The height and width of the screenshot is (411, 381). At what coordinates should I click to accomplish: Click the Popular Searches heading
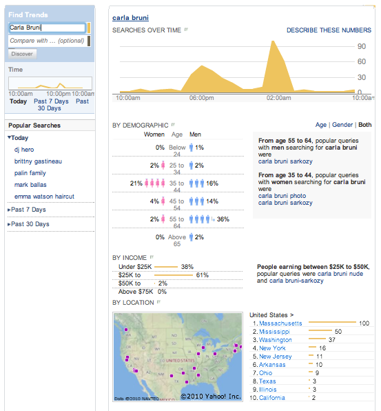(34, 126)
